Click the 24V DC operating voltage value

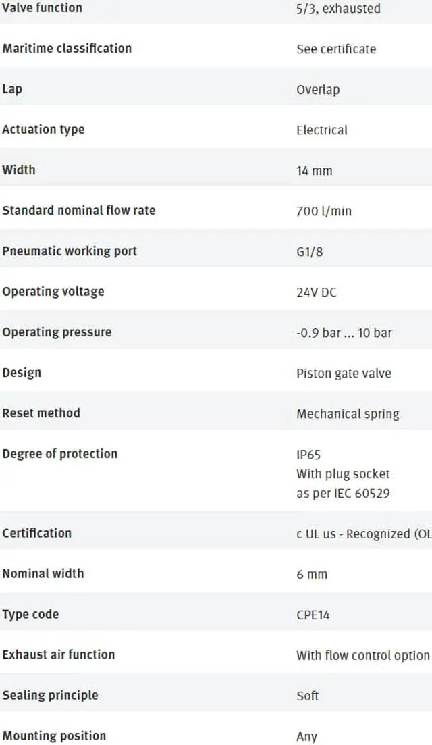pos(317,292)
